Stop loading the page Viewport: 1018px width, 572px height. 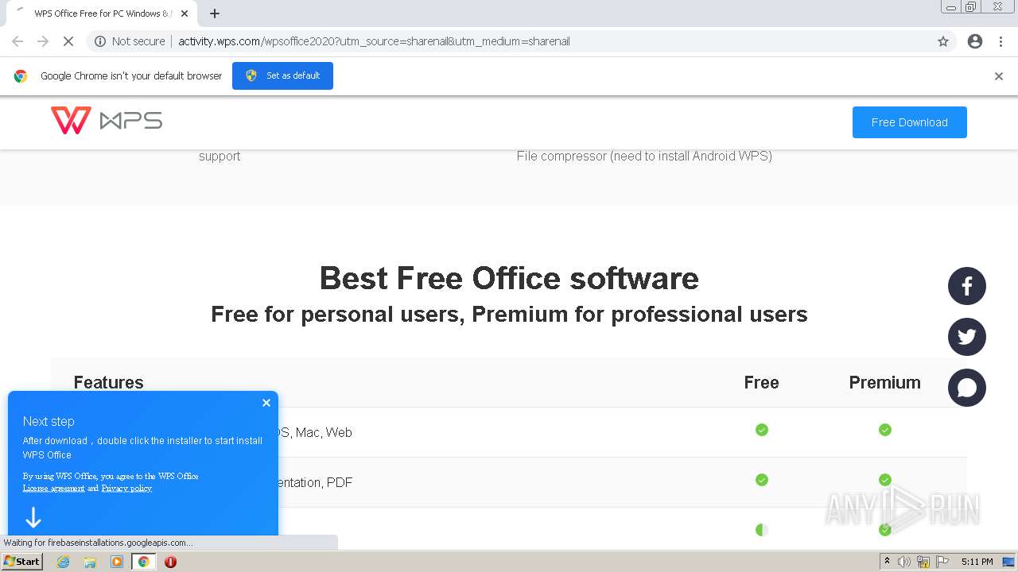[x=68, y=41]
